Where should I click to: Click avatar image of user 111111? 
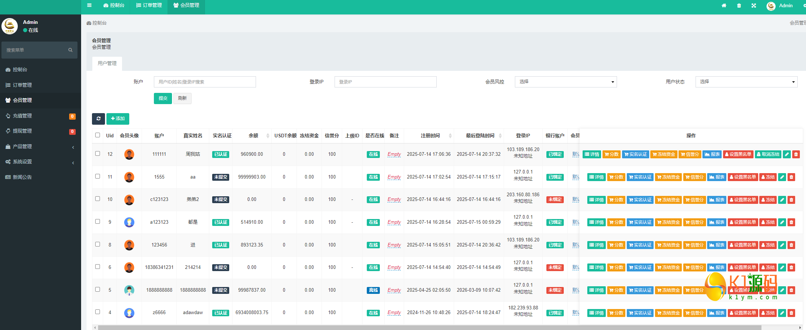click(129, 154)
